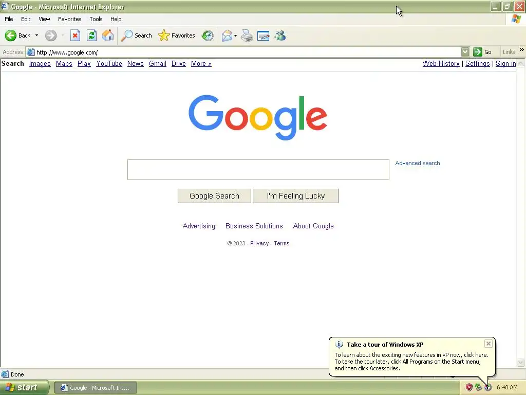Close the Windows XP tour balloon

(x=489, y=343)
